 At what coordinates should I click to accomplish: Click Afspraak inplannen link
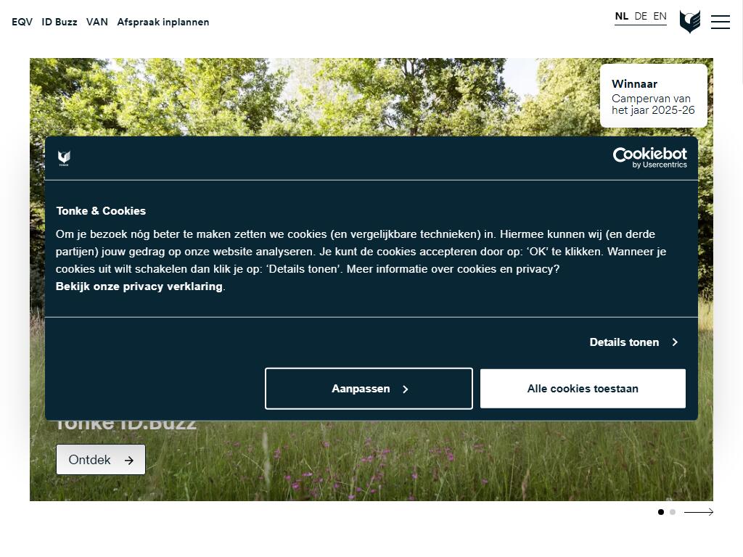pos(163,22)
